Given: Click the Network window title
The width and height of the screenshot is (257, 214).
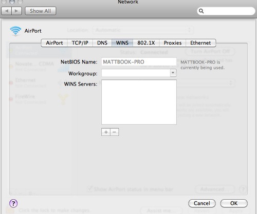Looking at the screenshot, I should [128, 2].
